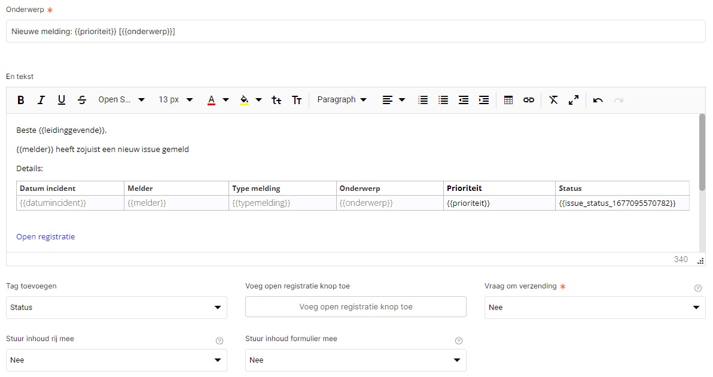Toggle italic text formatting
The width and height of the screenshot is (713, 377).
(41, 100)
